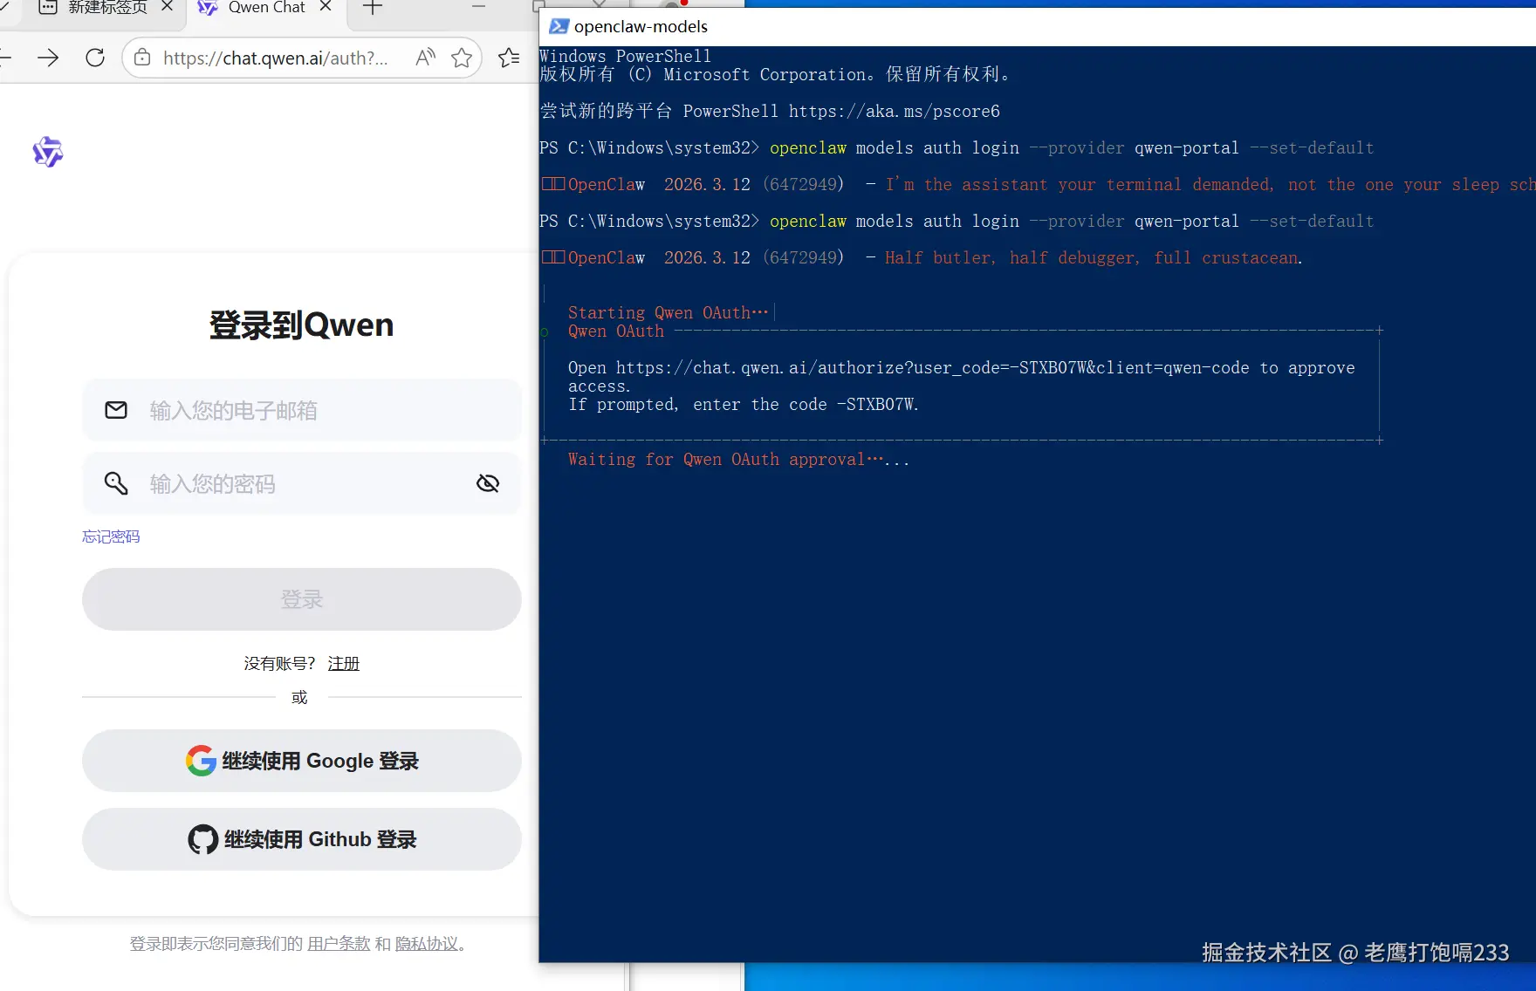The width and height of the screenshot is (1536, 991).
Task: Close the Qwen Chat tab
Action: [326, 6]
